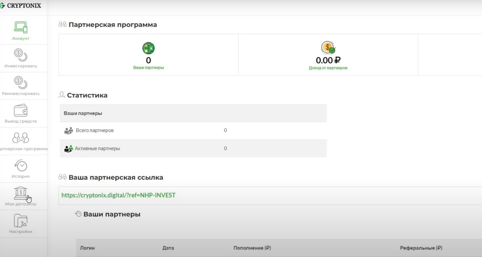Screen dimensions: 482x257
Task: Select the Инвестировать menu label
Action: coord(21,66)
